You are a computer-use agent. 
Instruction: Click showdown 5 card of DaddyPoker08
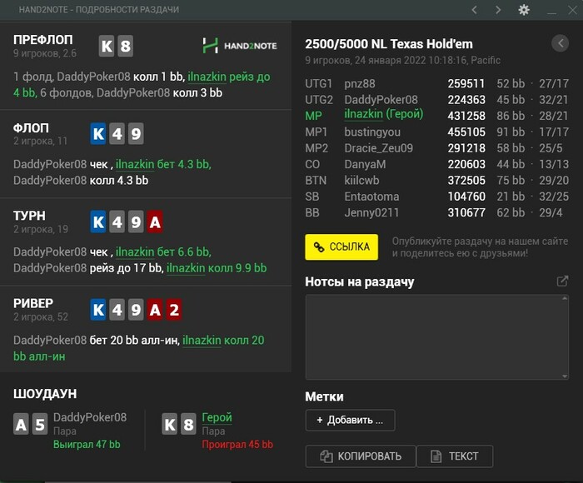pos(40,424)
